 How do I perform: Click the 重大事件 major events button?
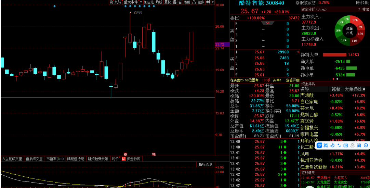(131, 2)
